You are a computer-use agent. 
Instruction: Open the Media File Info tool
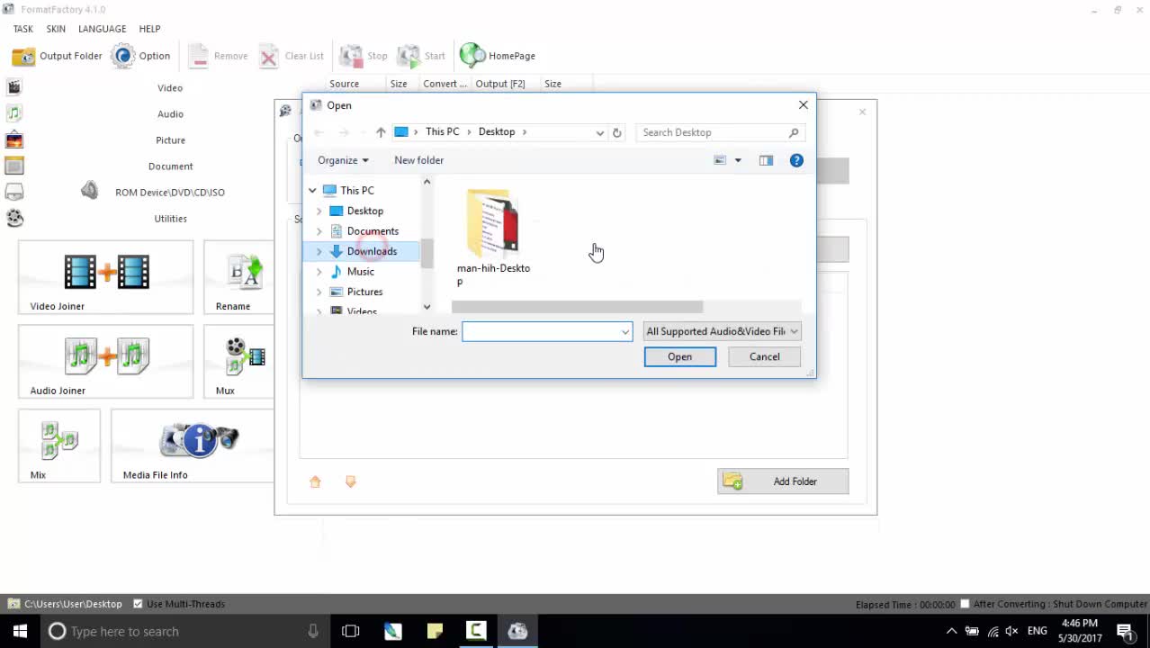tap(192, 445)
